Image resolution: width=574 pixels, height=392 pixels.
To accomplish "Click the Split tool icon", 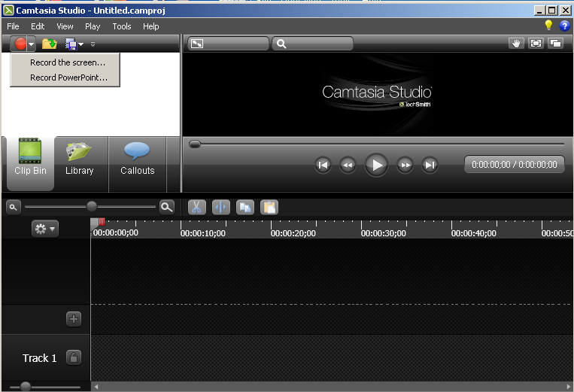I will click(x=221, y=208).
